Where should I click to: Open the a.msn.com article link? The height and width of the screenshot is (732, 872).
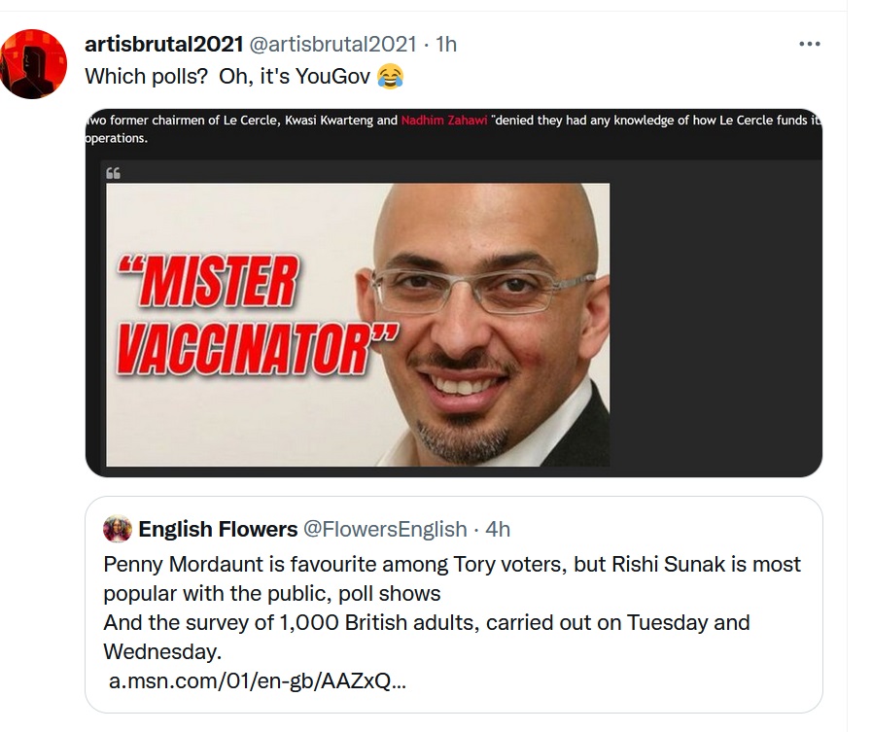pos(258,680)
